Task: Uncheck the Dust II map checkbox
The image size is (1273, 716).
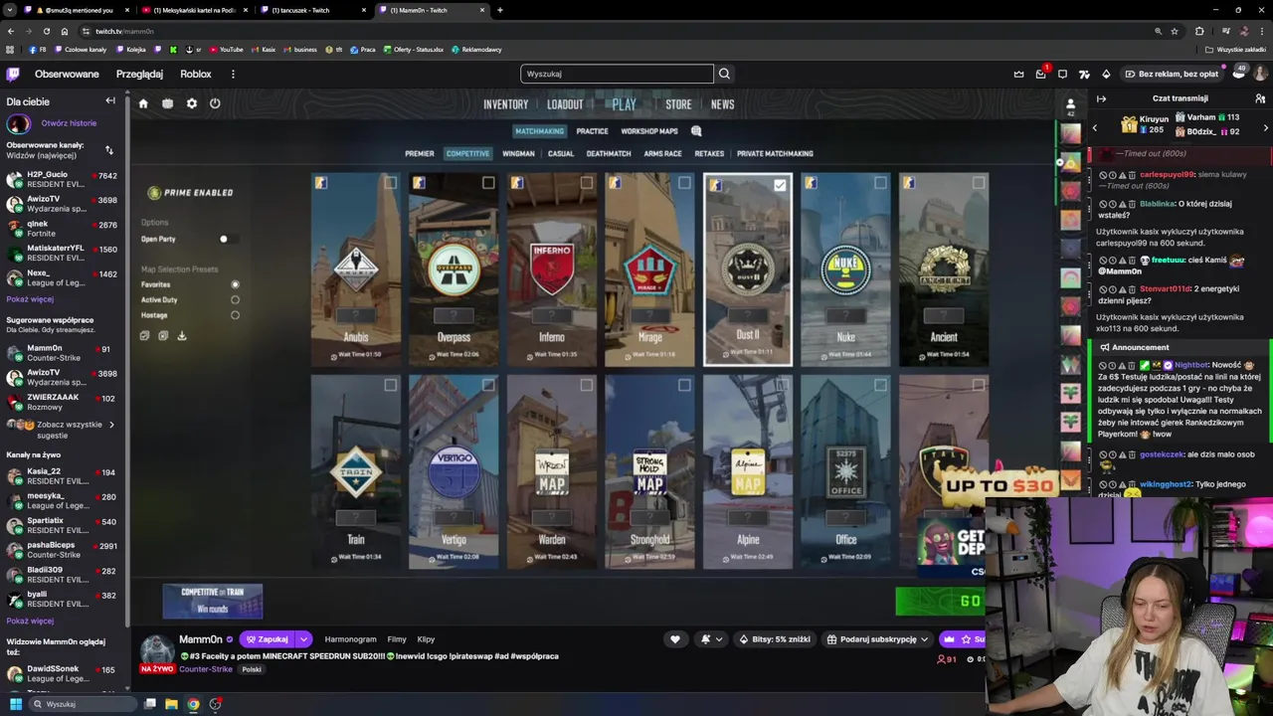Action: [780, 185]
